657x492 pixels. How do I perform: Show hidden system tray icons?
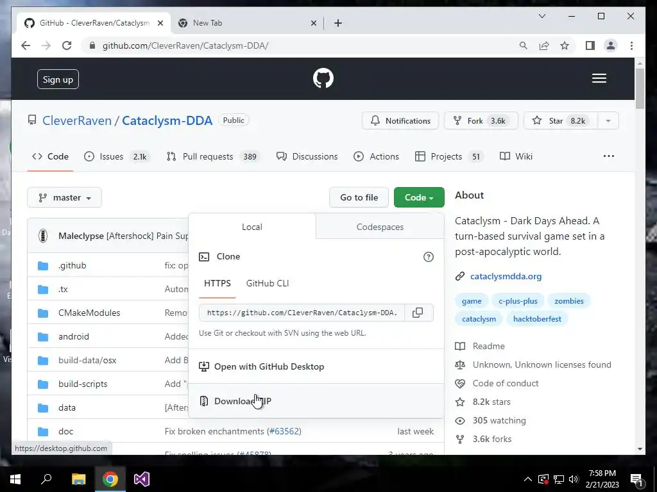tap(528, 479)
